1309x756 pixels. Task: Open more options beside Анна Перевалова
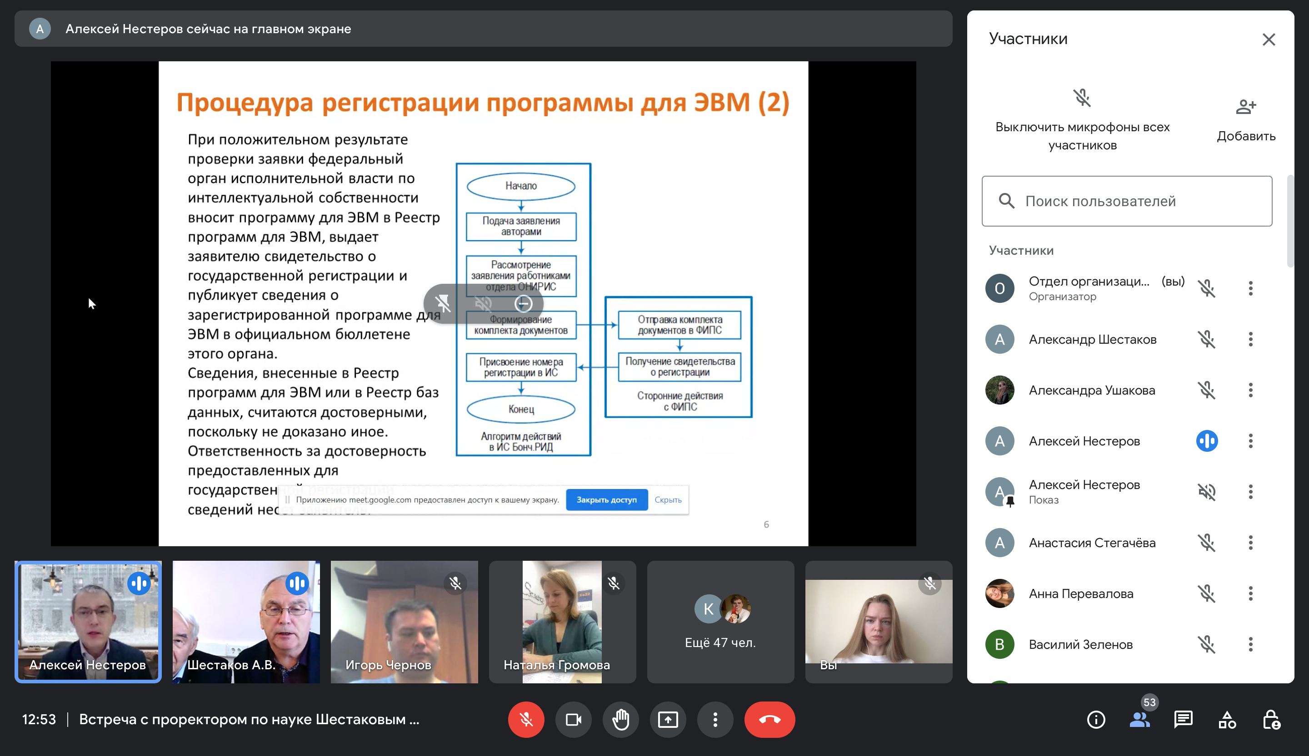click(x=1250, y=593)
